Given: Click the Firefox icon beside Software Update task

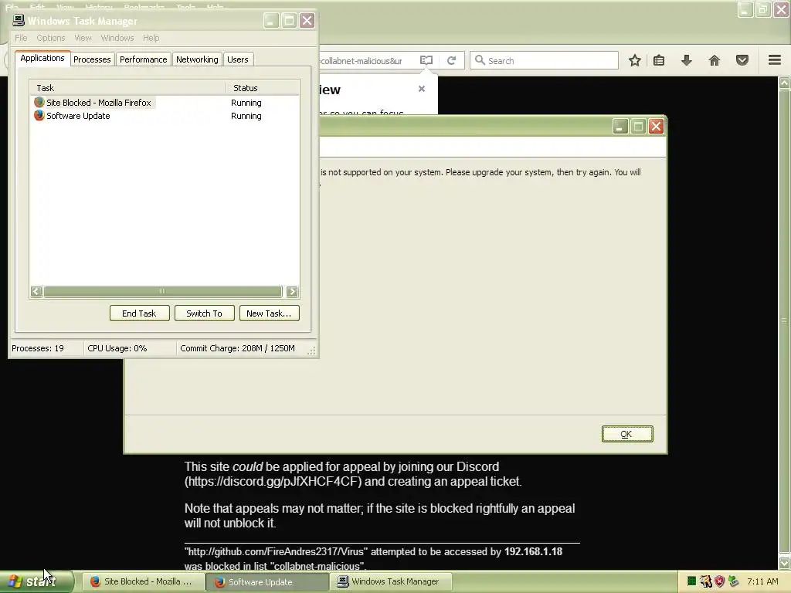Looking at the screenshot, I should point(39,116).
